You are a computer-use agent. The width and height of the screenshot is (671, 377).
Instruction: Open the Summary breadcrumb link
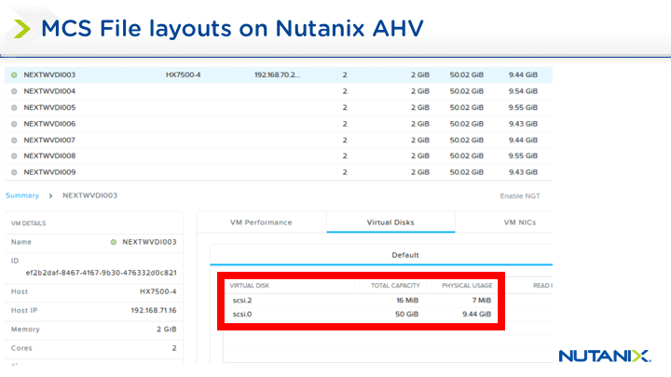[x=22, y=195]
